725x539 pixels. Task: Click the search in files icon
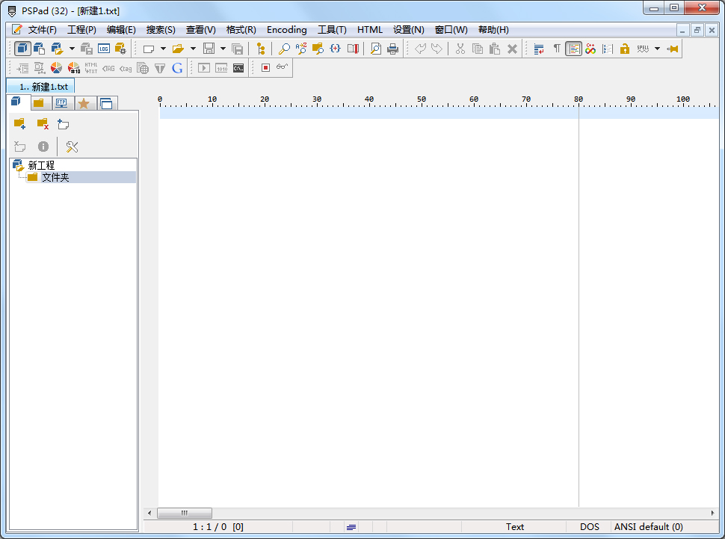coord(318,49)
